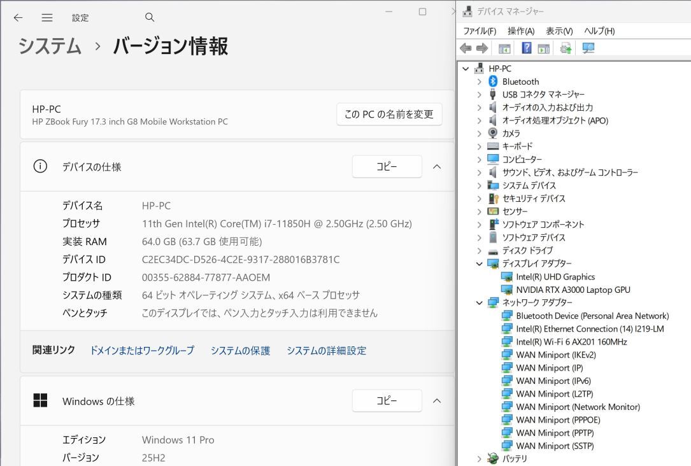Collapse the デバイスの仕様 section chevron

coord(437,167)
